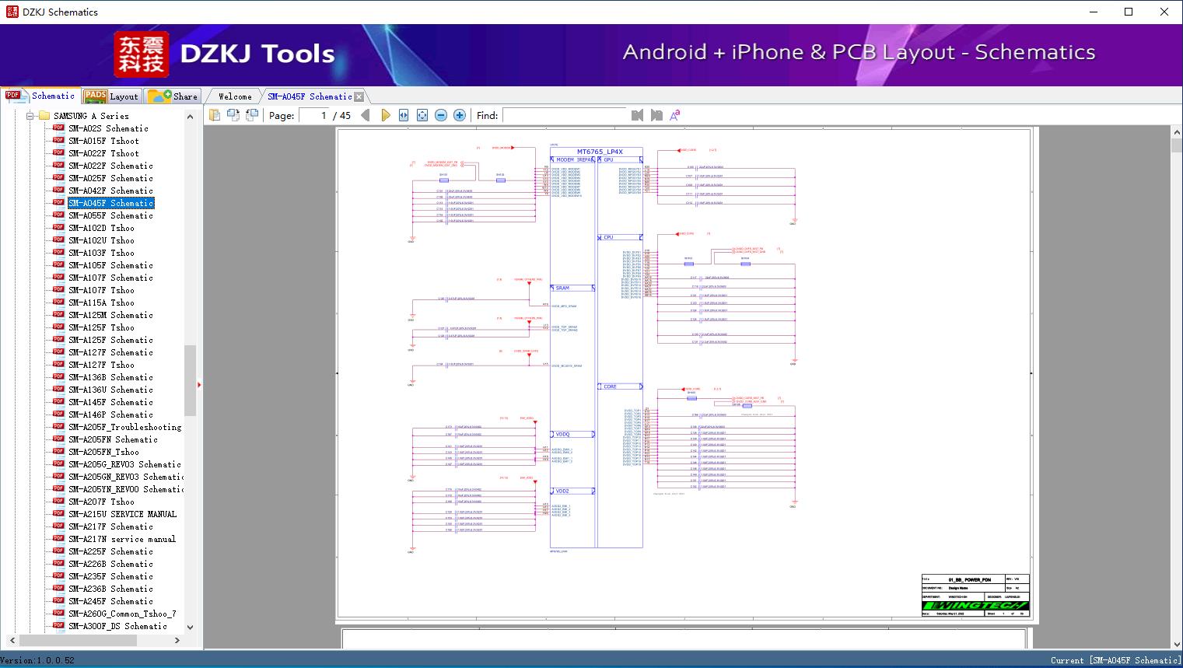This screenshot has height=668, width=1183.
Task: Click the copy document toolbar icon
Action: click(215, 115)
